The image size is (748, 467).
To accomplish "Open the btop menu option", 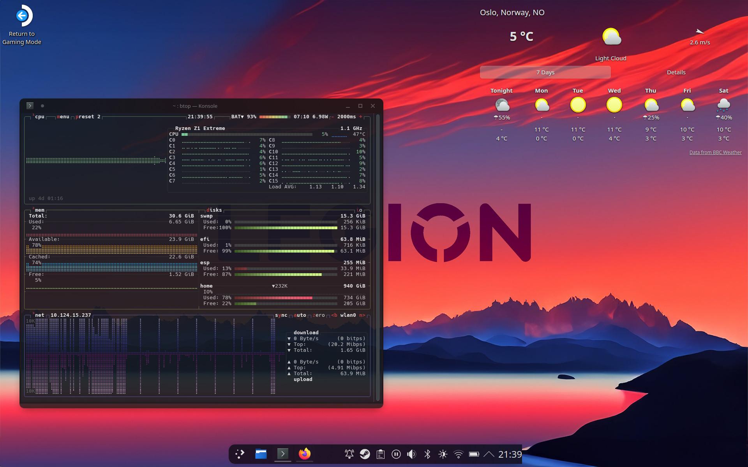I will pyautogui.click(x=63, y=117).
